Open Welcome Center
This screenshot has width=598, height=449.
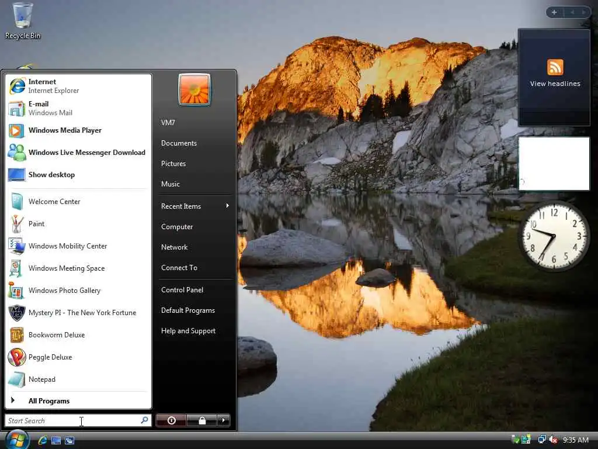(x=78, y=202)
